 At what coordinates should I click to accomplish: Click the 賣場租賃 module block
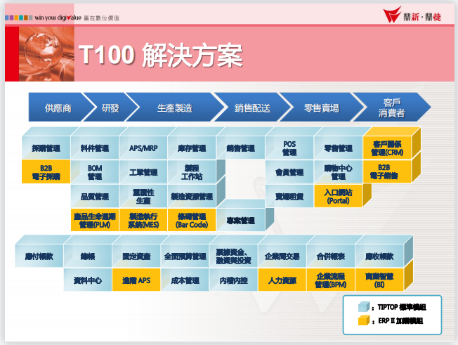289,196
